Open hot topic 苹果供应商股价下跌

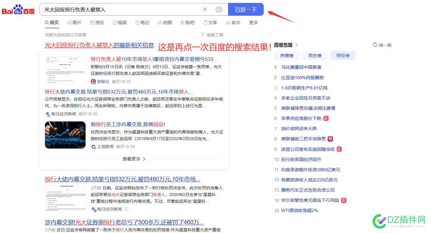point(301,118)
